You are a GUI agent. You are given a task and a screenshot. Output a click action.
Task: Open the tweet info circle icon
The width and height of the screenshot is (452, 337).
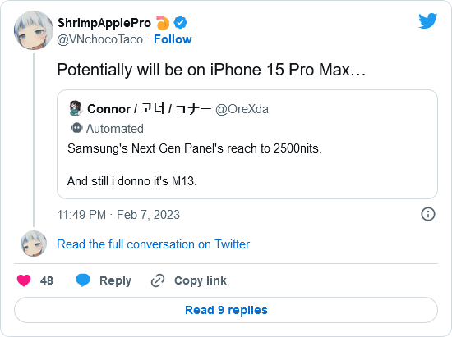click(428, 214)
